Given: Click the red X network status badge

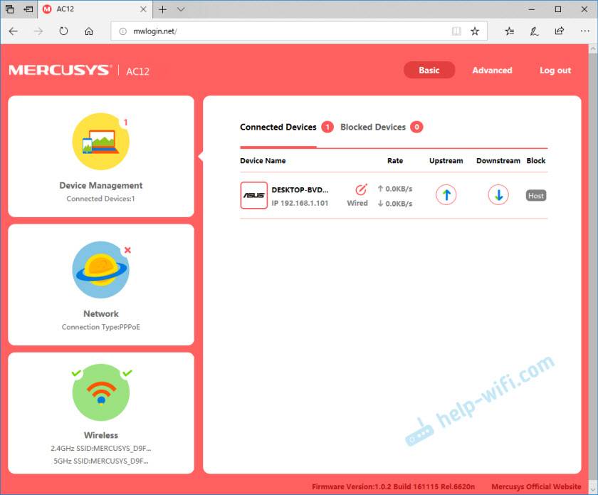Looking at the screenshot, I should (x=127, y=250).
